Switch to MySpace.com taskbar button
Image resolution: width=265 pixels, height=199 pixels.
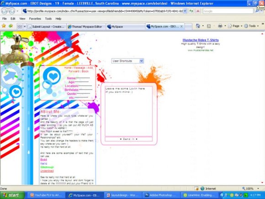pyautogui.click(x=85, y=195)
